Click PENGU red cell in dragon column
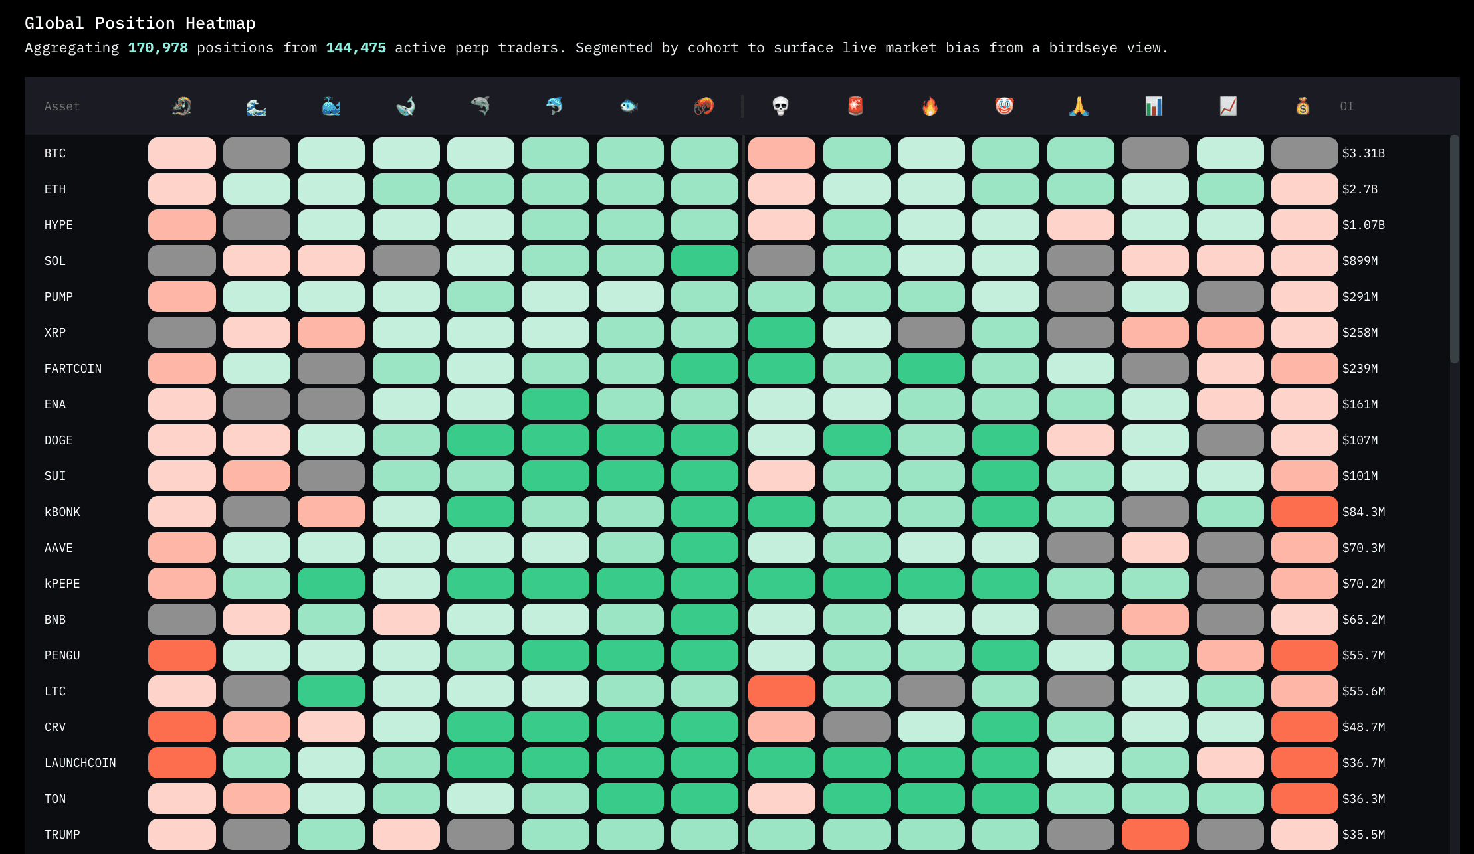Screen dimensions: 1474x854 click(x=182, y=655)
